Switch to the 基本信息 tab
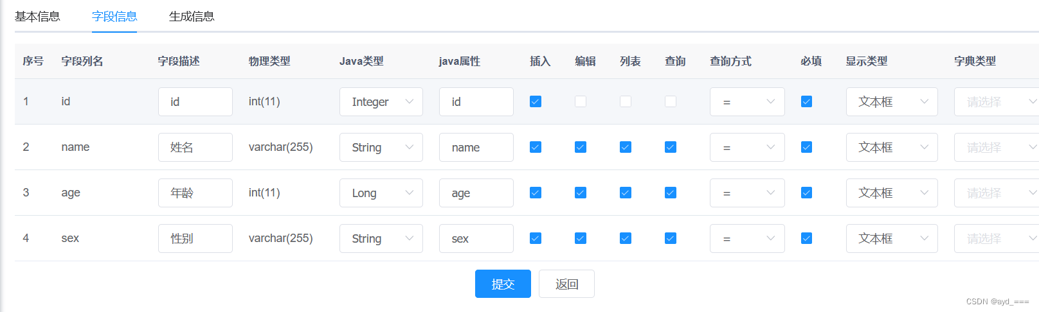Image resolution: width=1039 pixels, height=312 pixels. [37, 17]
